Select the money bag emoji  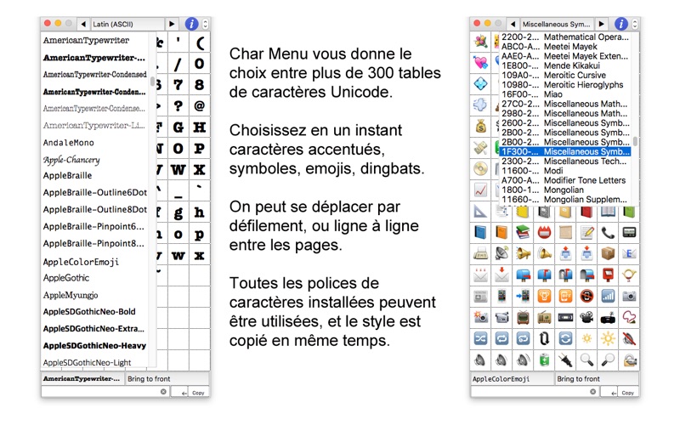(480, 126)
